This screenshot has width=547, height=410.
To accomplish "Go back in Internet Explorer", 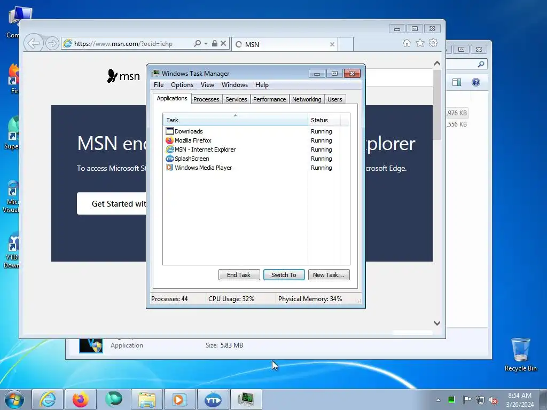I will point(34,44).
